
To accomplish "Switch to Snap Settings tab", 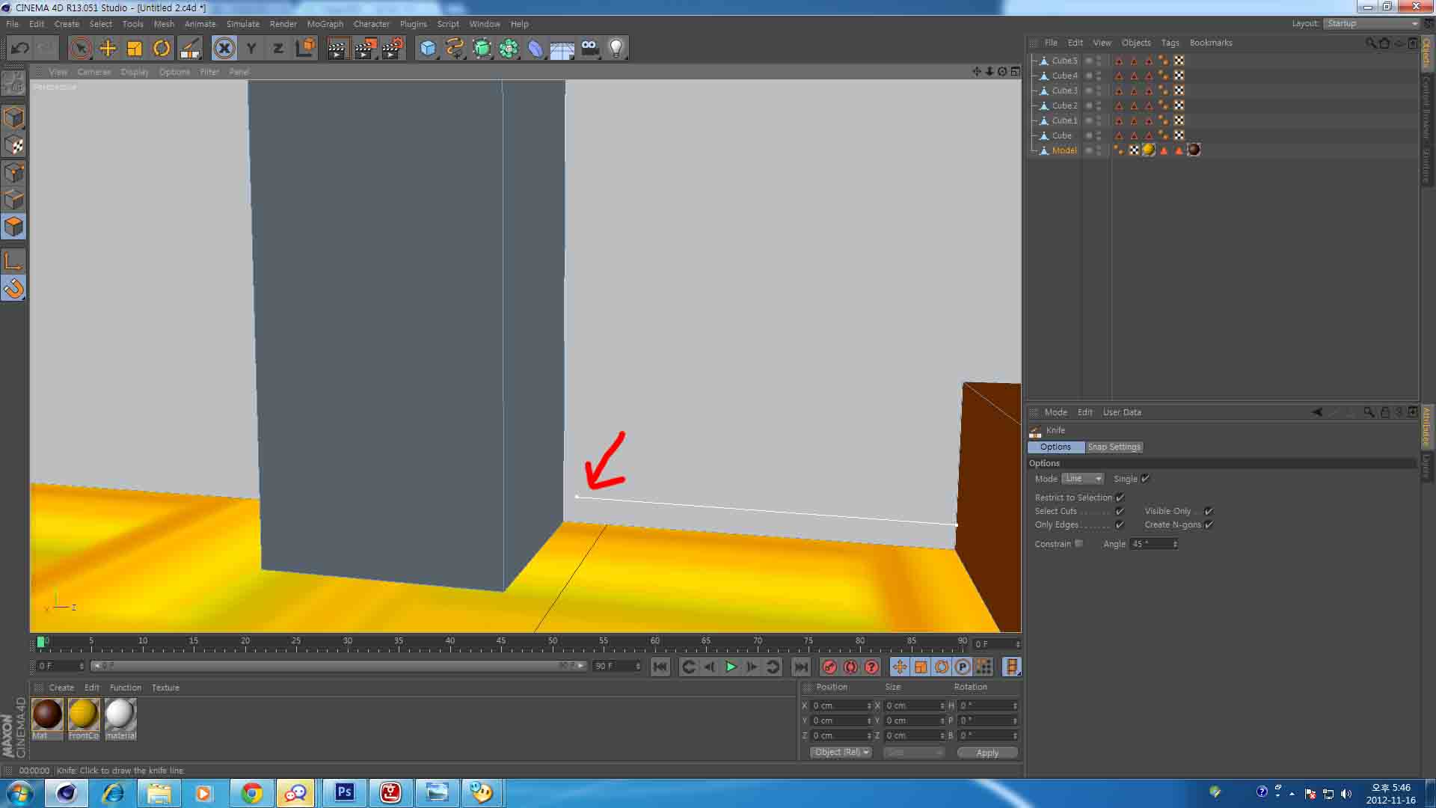I will coord(1111,446).
